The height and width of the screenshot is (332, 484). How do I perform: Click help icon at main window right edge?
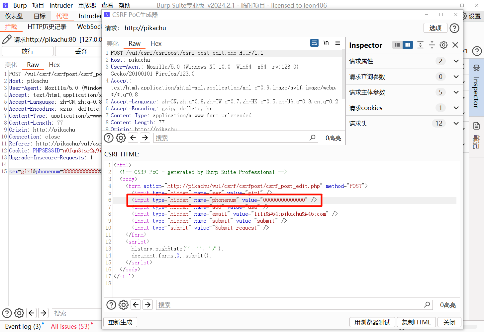477,51
